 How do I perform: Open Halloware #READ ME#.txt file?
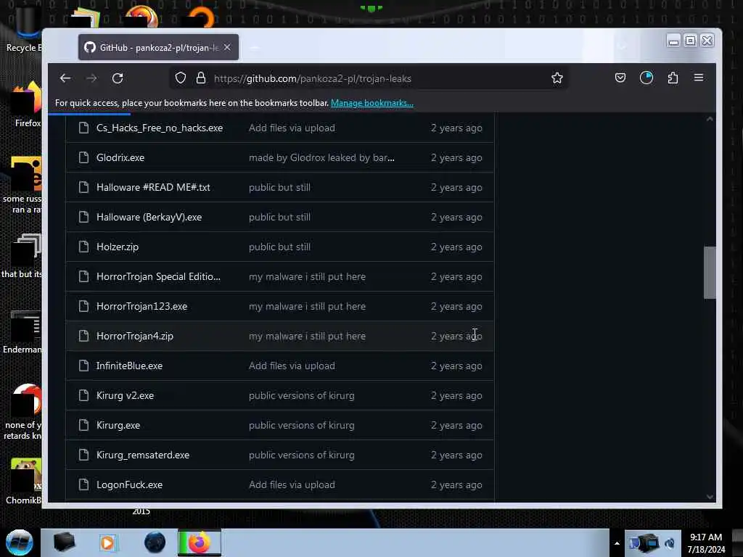click(153, 188)
